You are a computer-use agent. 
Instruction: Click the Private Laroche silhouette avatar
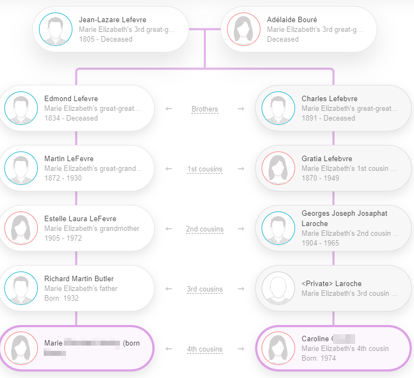278,288
